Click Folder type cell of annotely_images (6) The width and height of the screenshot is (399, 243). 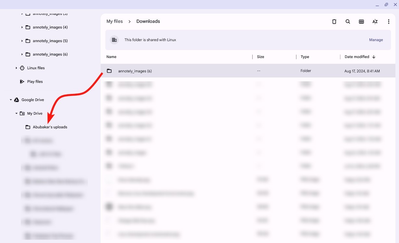306,71
